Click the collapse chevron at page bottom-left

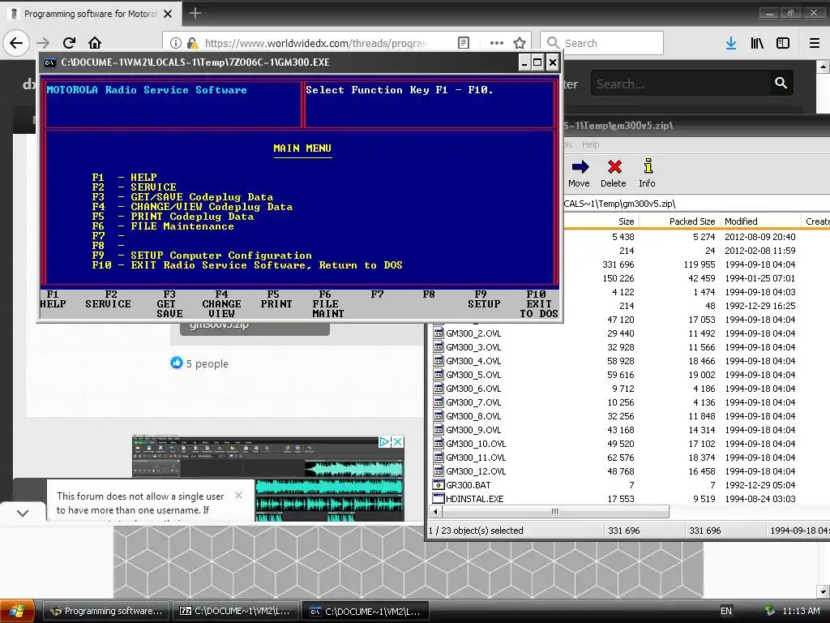point(22,513)
